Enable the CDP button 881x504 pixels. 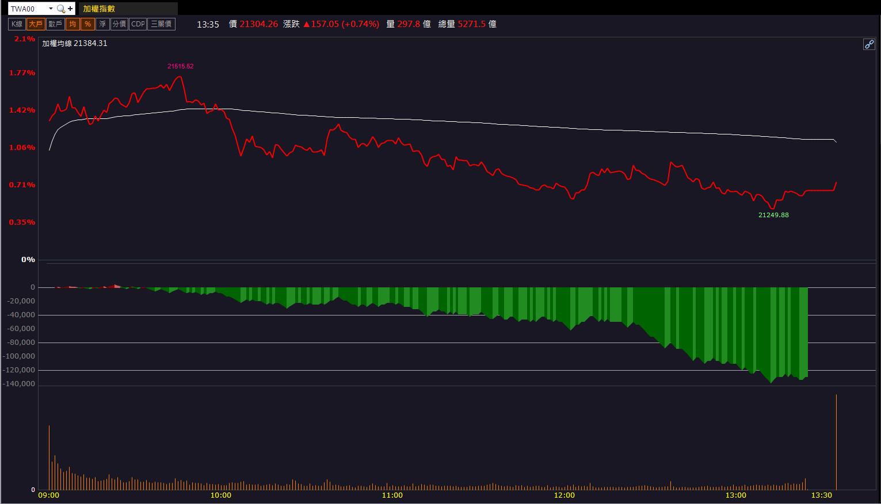pos(138,24)
